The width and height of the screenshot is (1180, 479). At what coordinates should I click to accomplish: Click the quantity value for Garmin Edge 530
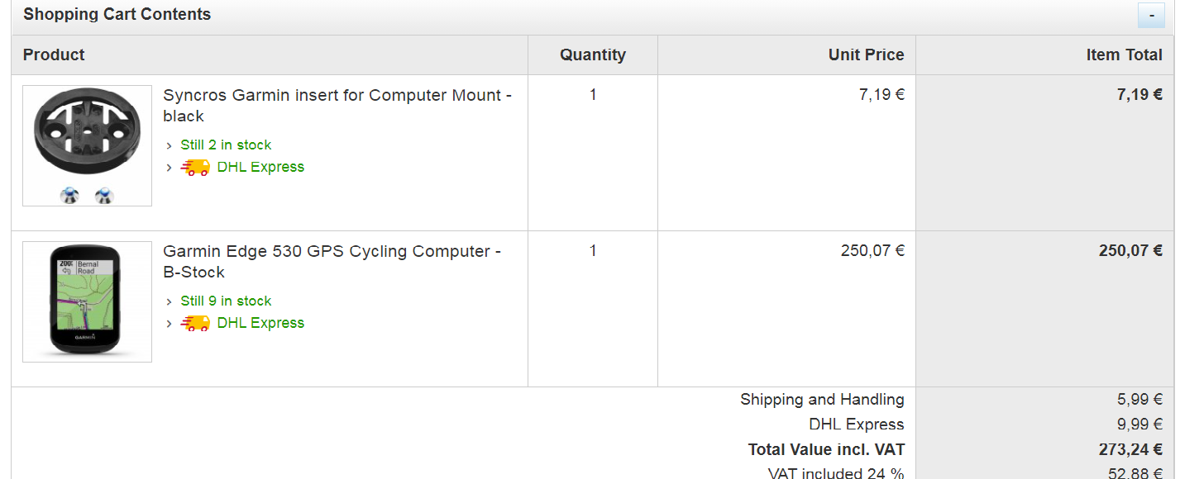(x=593, y=251)
